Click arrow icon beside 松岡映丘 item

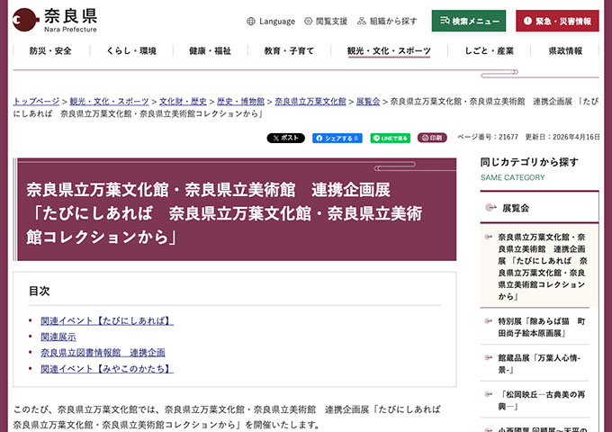(489, 394)
